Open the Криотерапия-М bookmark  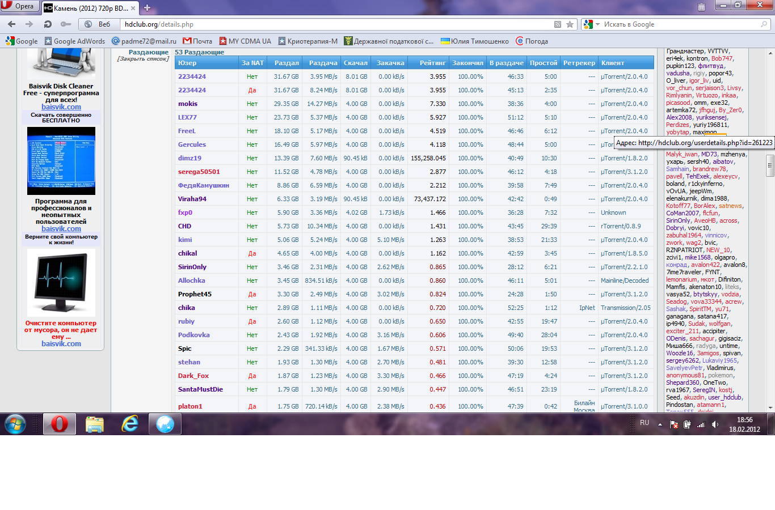click(308, 41)
